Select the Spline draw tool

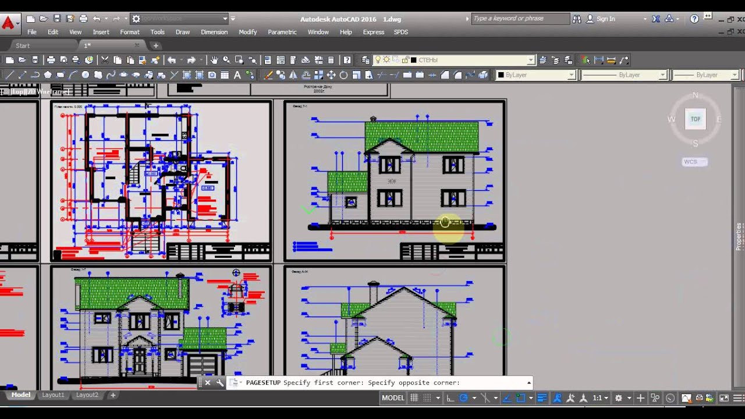[x=111, y=75]
